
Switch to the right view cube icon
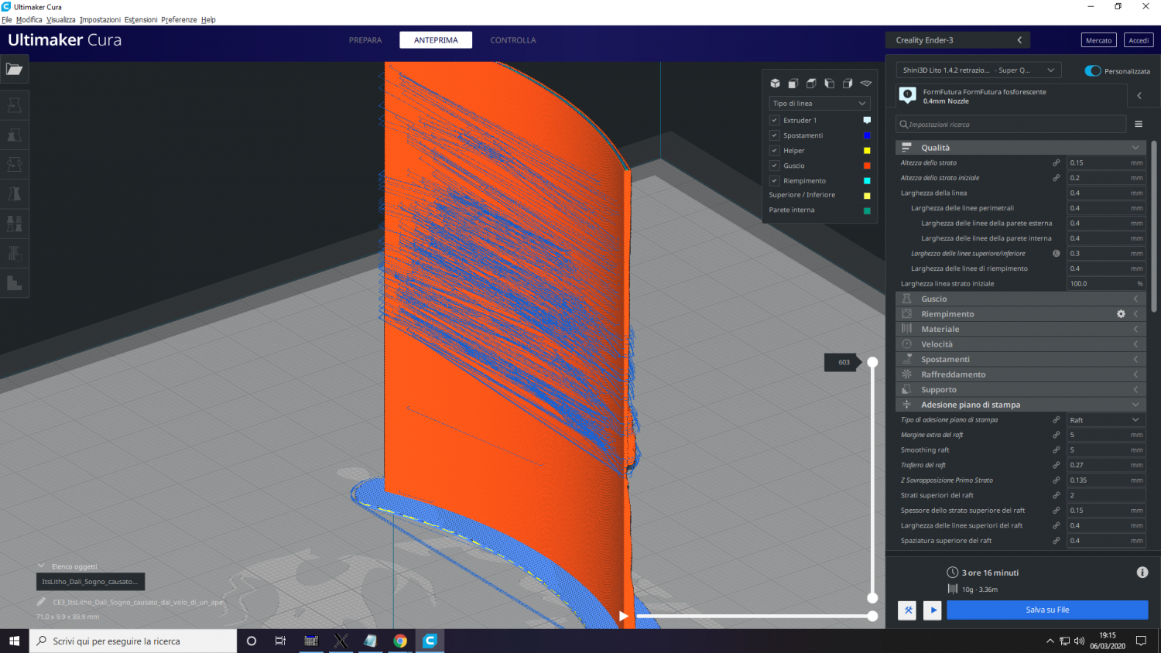(x=848, y=84)
